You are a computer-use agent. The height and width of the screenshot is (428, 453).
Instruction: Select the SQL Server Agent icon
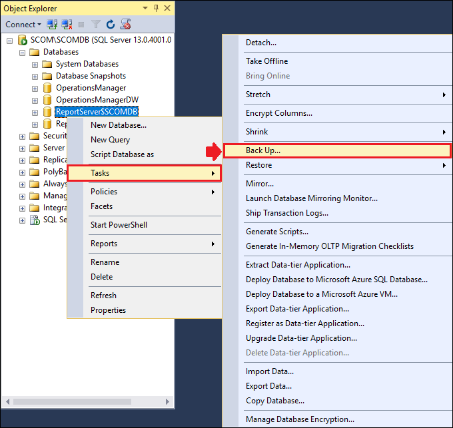35,220
